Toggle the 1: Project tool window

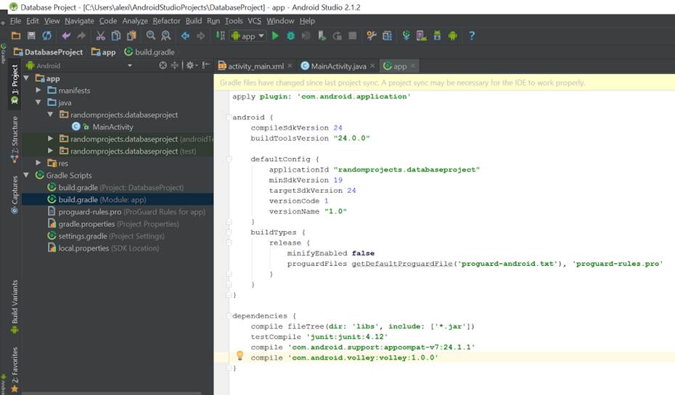[15, 84]
